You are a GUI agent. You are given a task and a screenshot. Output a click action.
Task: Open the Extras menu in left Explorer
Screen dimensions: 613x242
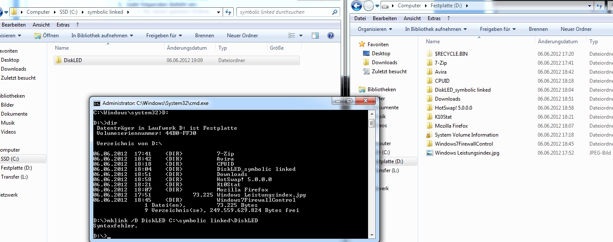coord(63,25)
